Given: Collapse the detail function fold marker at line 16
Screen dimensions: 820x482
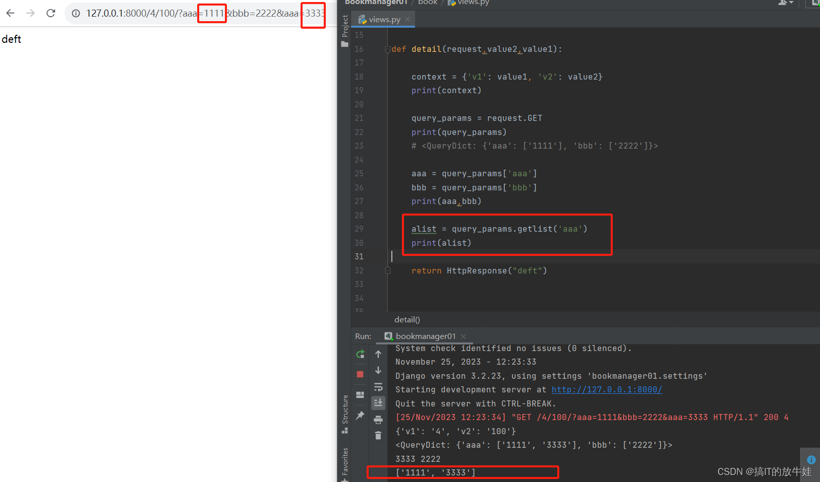Looking at the screenshot, I should (x=387, y=49).
